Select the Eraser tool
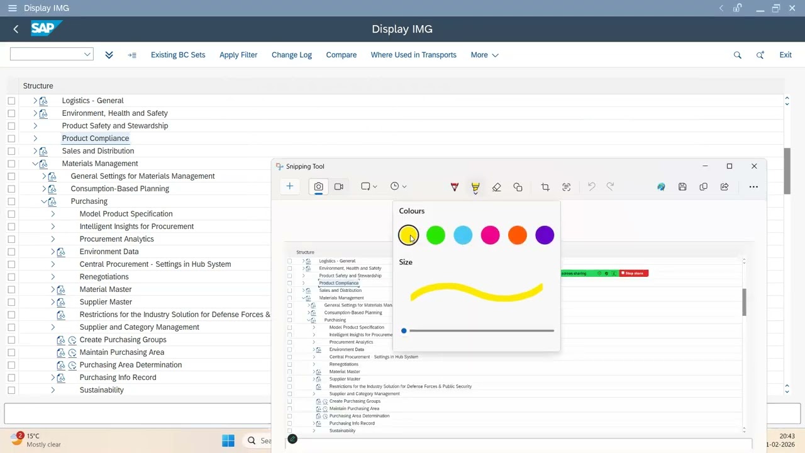Screen dimensions: 805x453 pyautogui.click(x=497, y=187)
